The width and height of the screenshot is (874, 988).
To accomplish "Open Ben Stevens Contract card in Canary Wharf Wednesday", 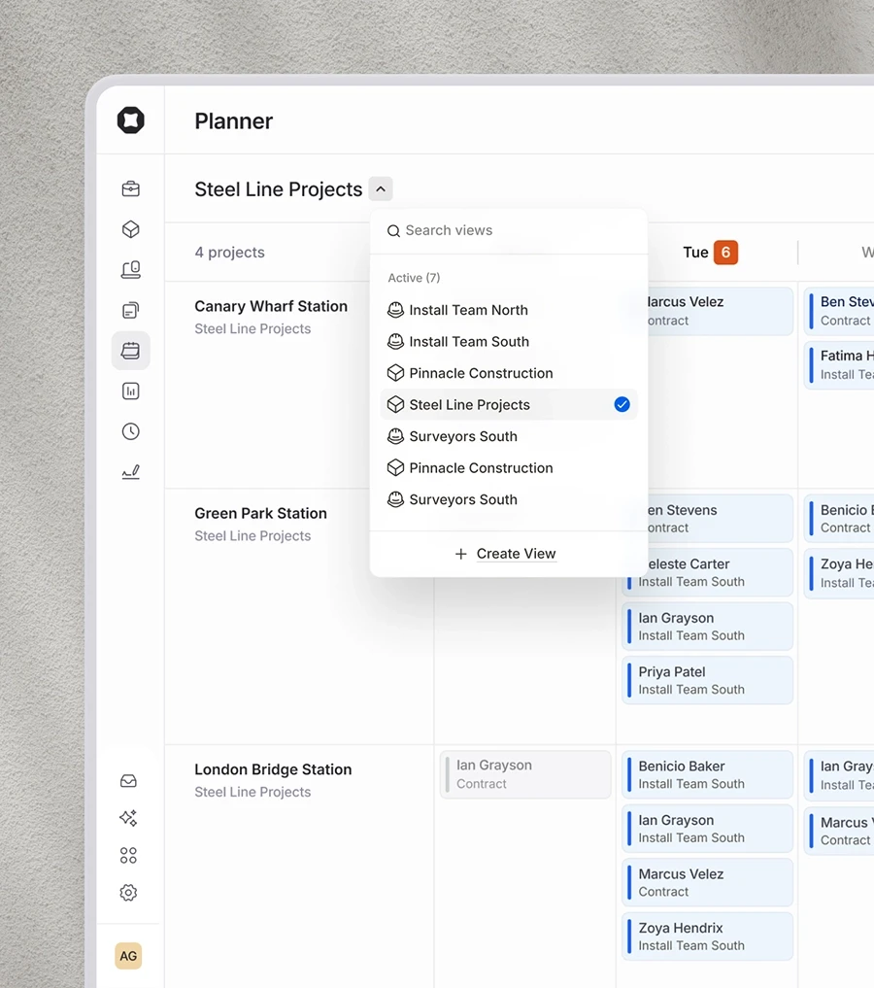I will 839,311.
